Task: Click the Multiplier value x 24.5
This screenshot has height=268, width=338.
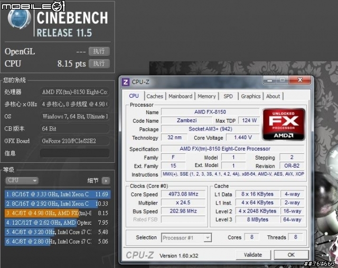Action: coord(183,202)
